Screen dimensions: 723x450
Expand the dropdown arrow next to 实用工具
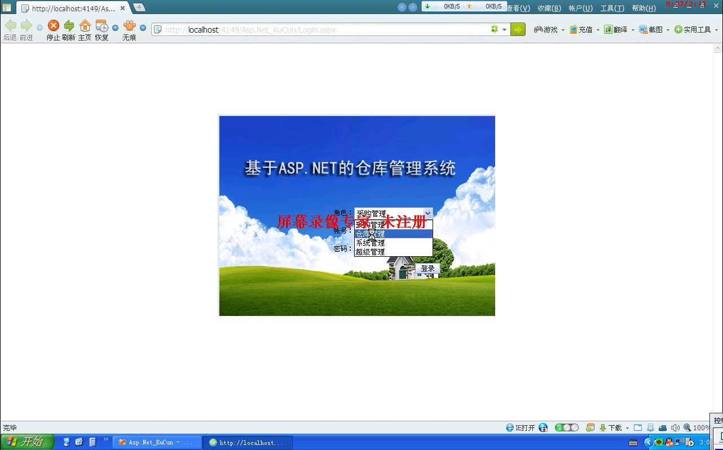pos(716,30)
